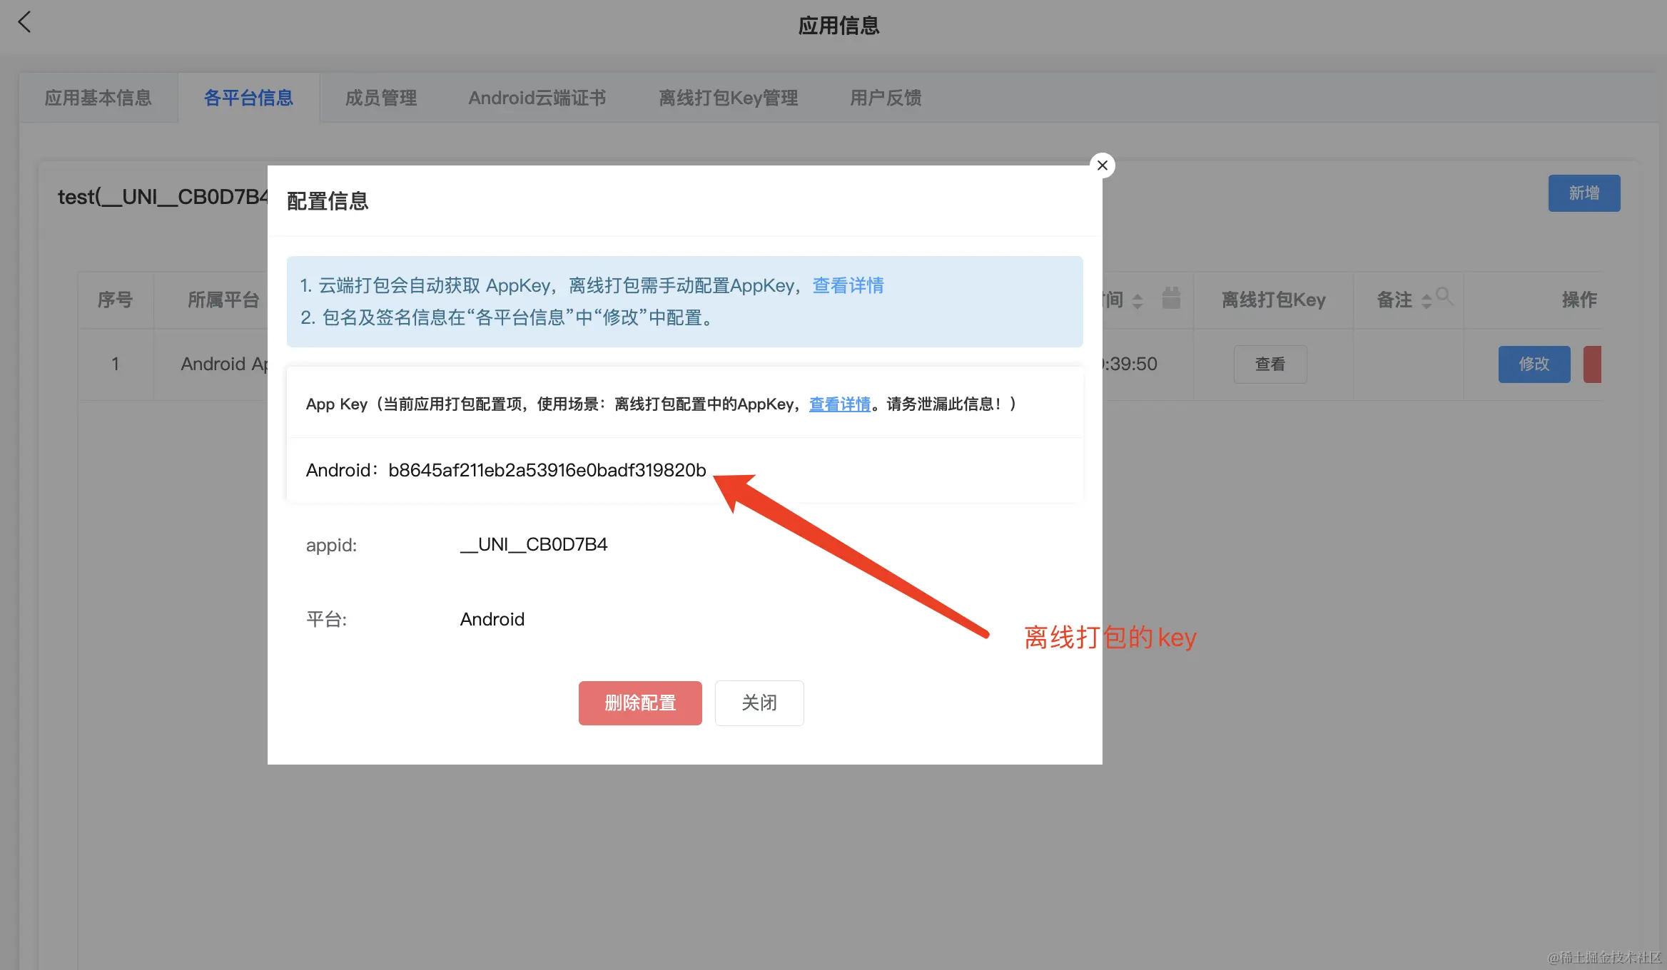Close the 配置信息 dialog with X icon
The image size is (1667, 970).
pyautogui.click(x=1103, y=165)
